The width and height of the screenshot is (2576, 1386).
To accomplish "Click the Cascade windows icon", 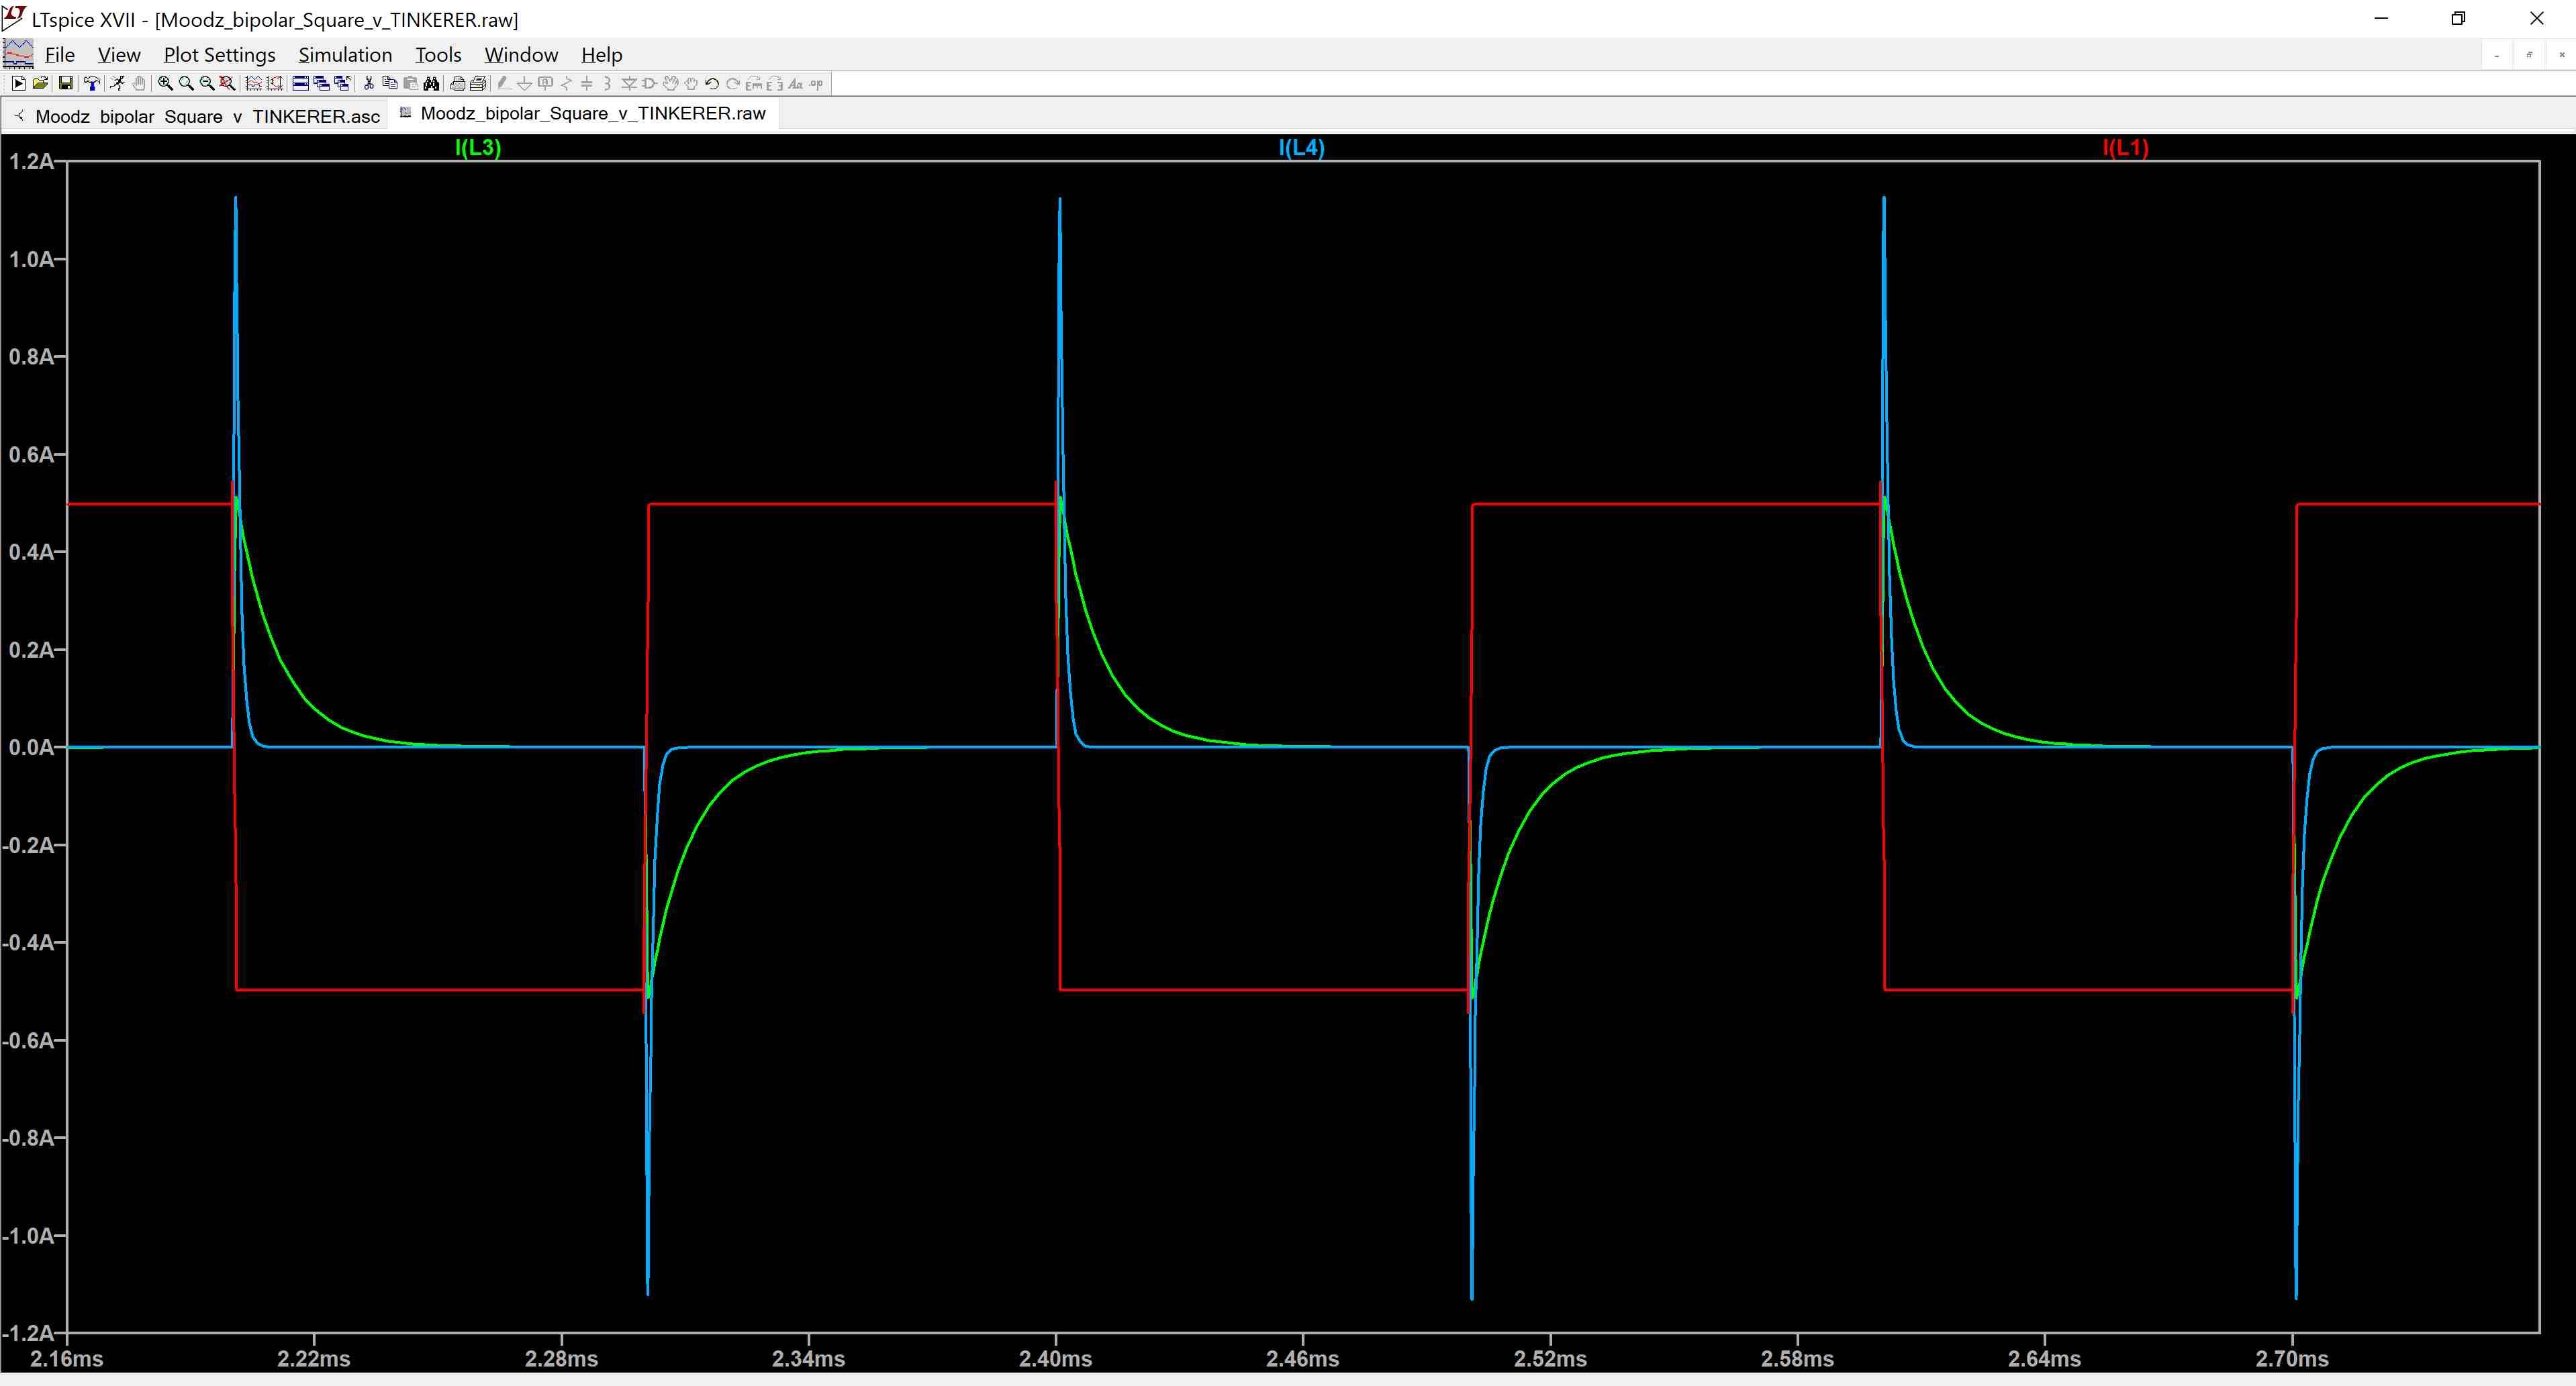I will tap(321, 83).
